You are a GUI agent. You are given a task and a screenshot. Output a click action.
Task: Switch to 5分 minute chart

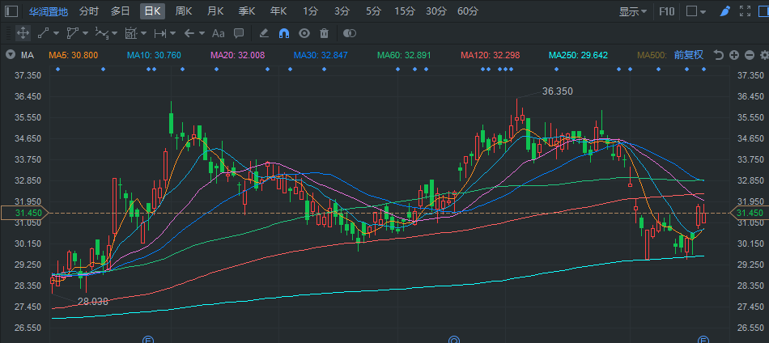(373, 11)
